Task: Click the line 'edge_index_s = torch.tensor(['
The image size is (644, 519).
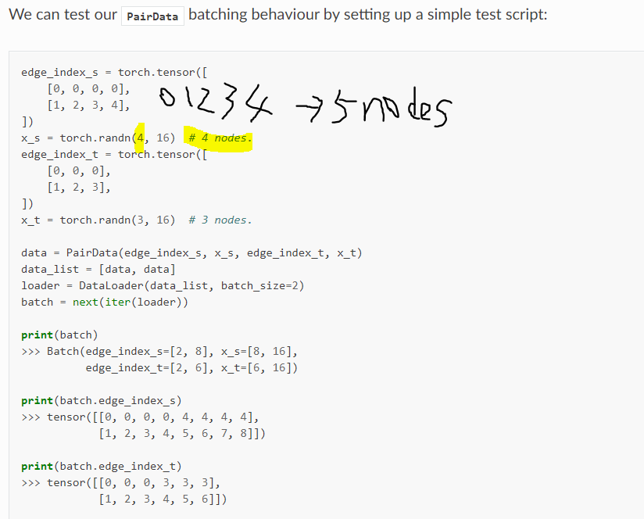Action: pos(115,72)
